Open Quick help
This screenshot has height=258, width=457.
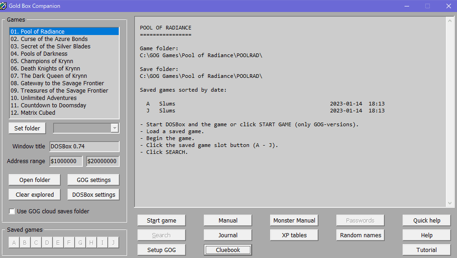point(427,220)
